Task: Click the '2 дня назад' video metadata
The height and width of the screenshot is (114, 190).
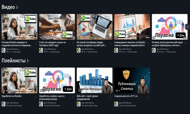Action: (16, 52)
